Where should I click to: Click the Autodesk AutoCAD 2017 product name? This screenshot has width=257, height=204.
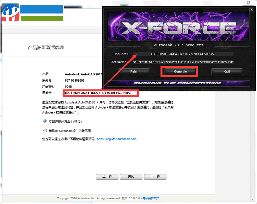(83, 74)
